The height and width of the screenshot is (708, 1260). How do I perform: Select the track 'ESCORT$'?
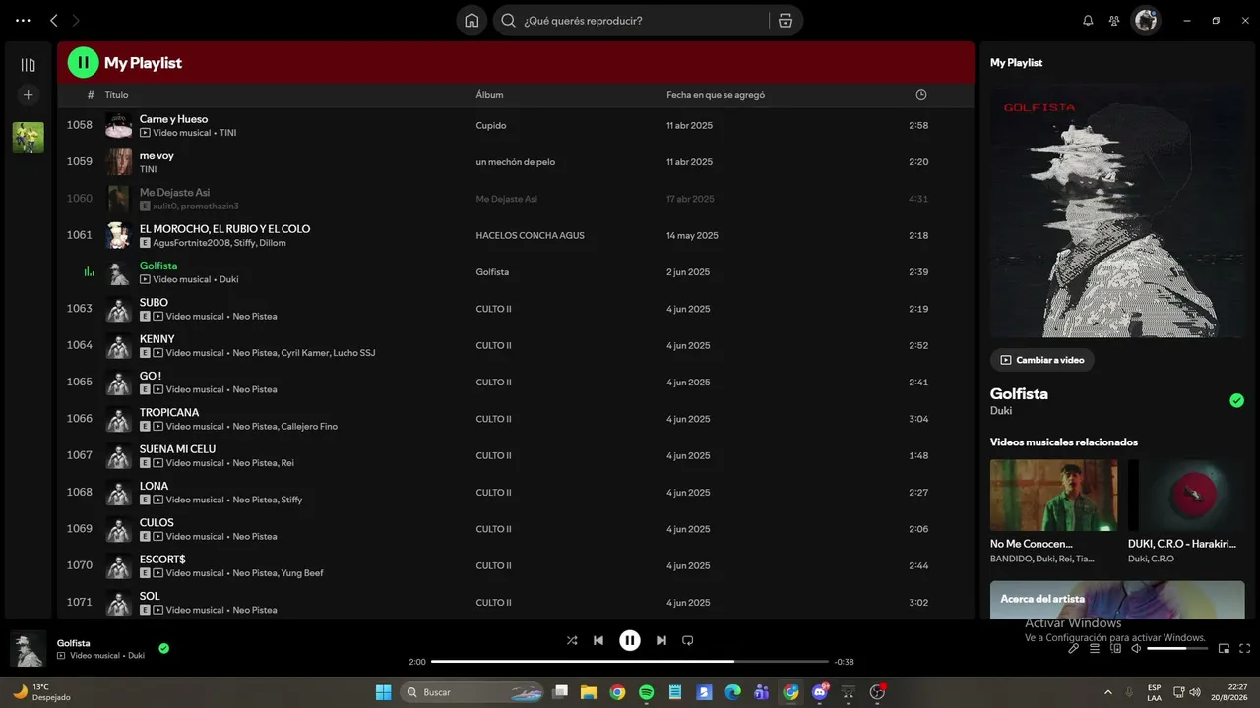[162, 560]
